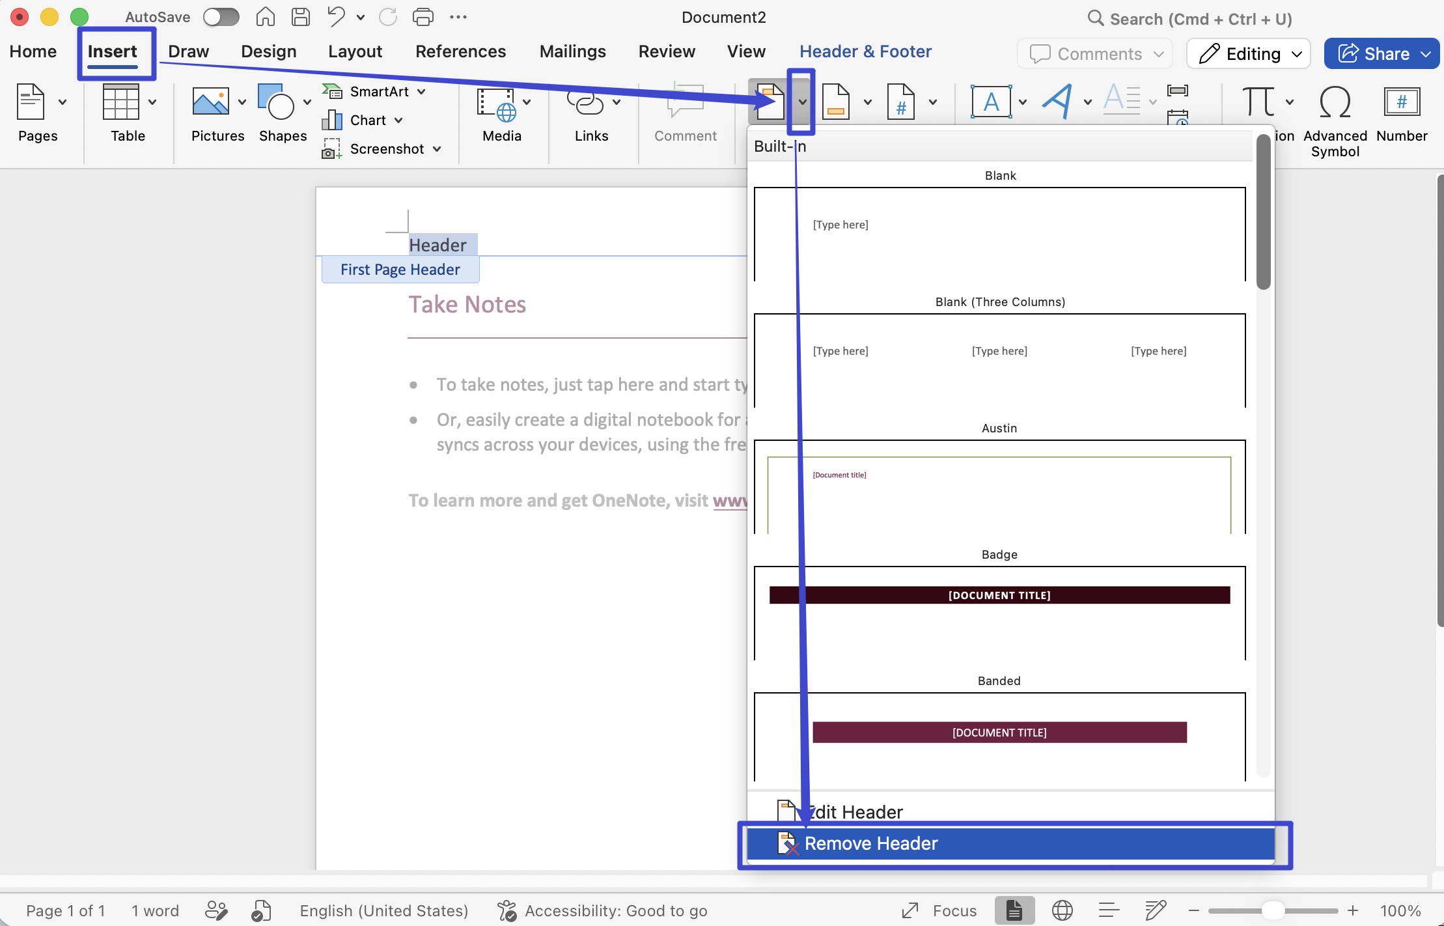Click the Advanced Symbol omega icon

(x=1335, y=102)
